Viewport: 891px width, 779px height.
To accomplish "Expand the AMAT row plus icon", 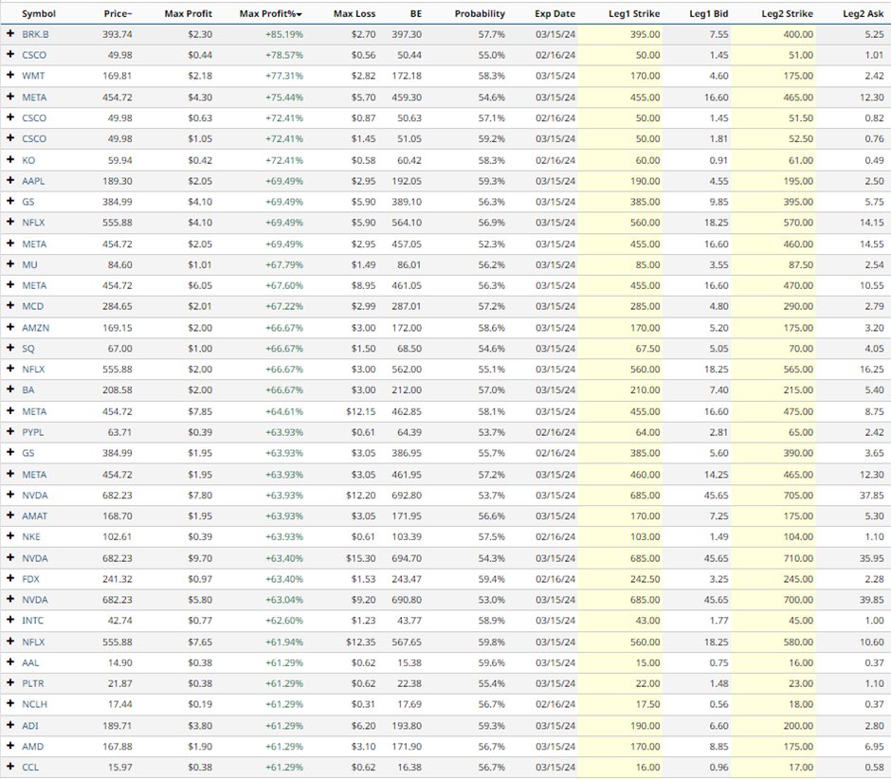I will pos(10,516).
